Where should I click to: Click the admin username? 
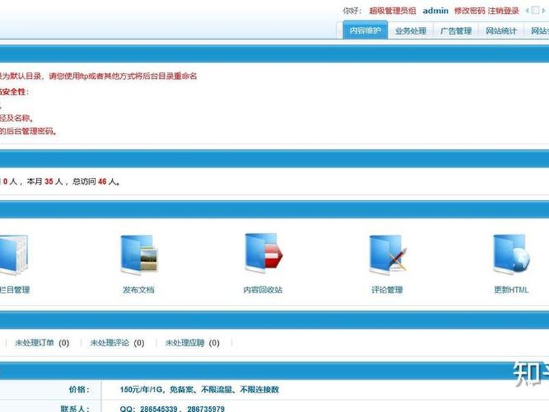point(436,11)
